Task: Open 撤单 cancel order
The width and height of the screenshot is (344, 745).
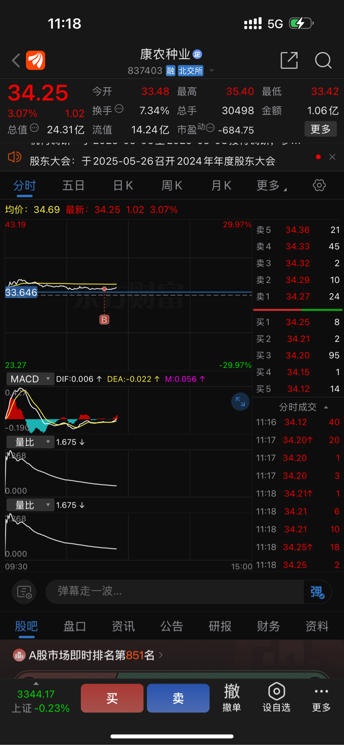Action: pos(232,698)
